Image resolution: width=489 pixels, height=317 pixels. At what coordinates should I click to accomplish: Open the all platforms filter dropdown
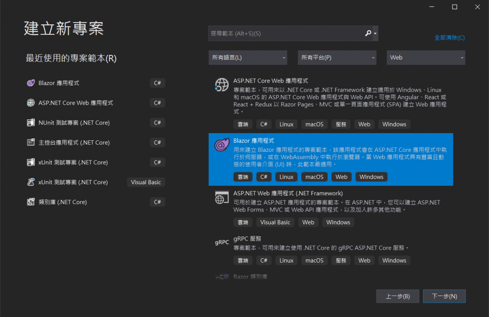pyautogui.click(x=337, y=58)
